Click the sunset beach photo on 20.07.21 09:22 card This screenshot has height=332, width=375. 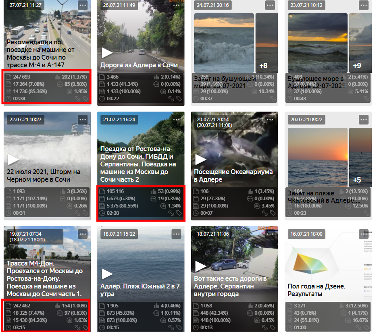point(318,158)
